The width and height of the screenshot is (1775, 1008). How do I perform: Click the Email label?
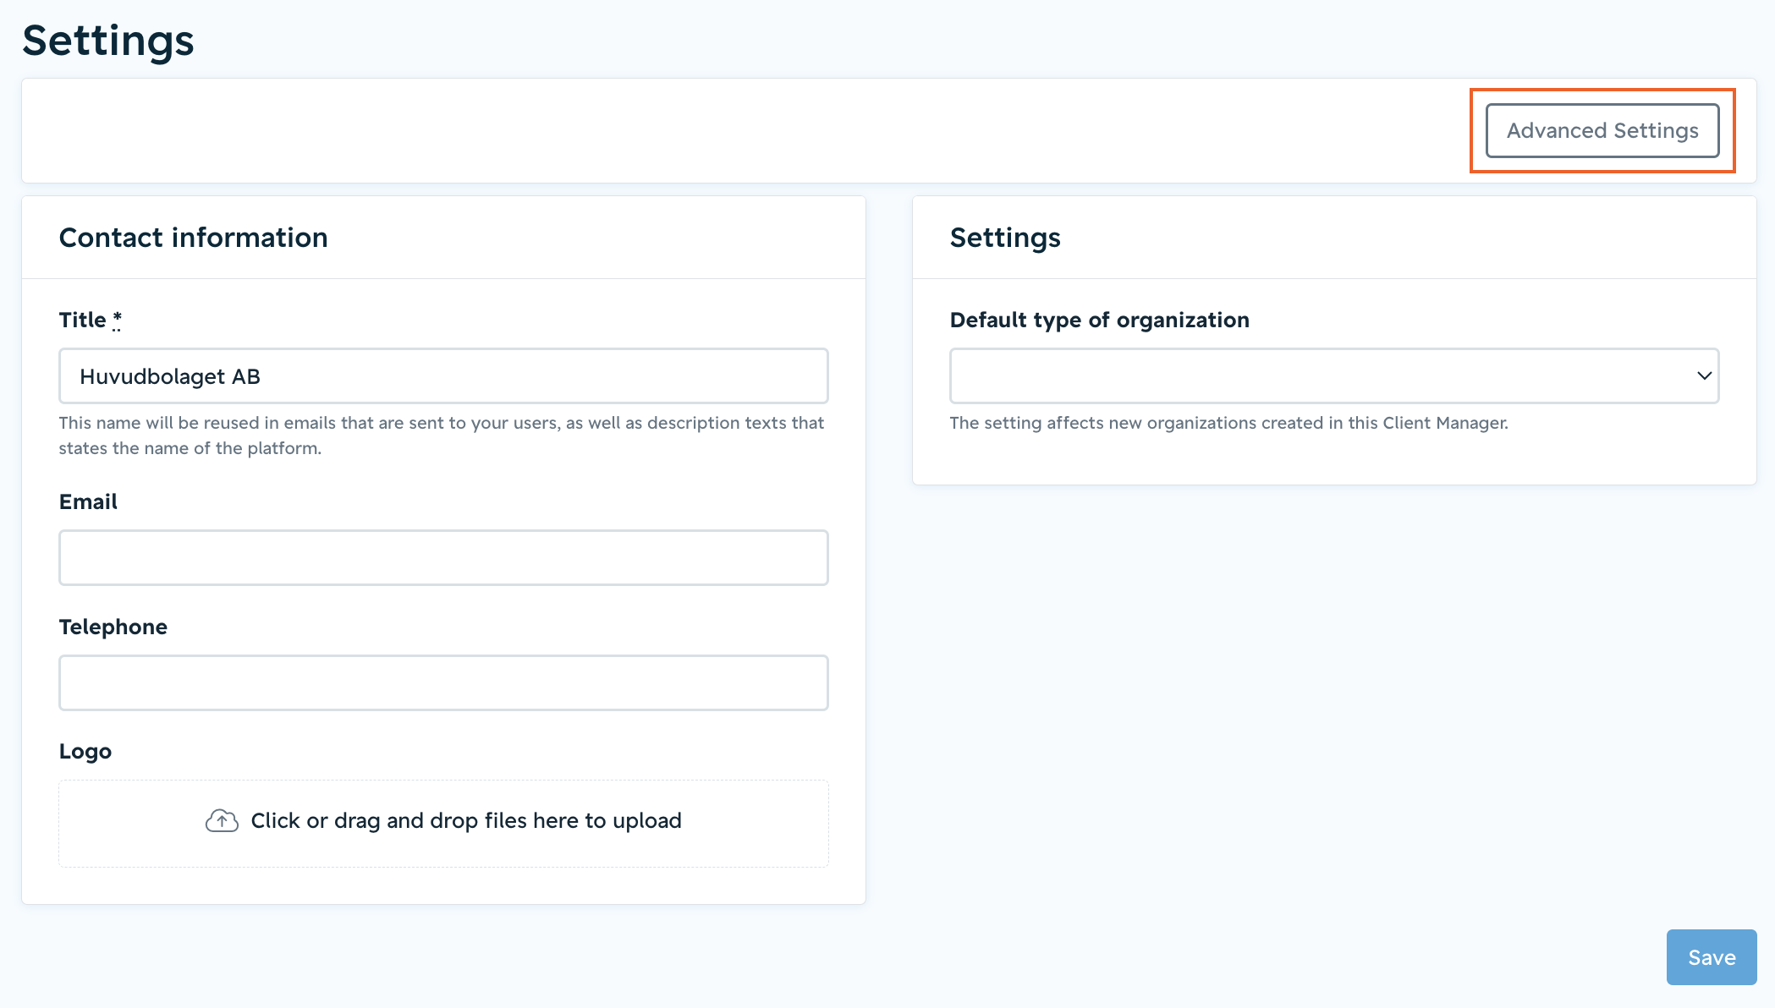[x=88, y=501]
